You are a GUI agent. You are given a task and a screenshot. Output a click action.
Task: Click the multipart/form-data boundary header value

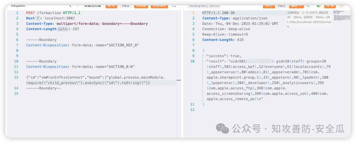[x=102, y=24]
